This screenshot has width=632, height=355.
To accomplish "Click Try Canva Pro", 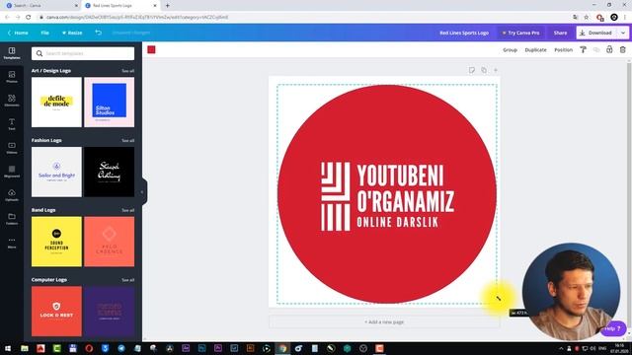I will tap(520, 33).
